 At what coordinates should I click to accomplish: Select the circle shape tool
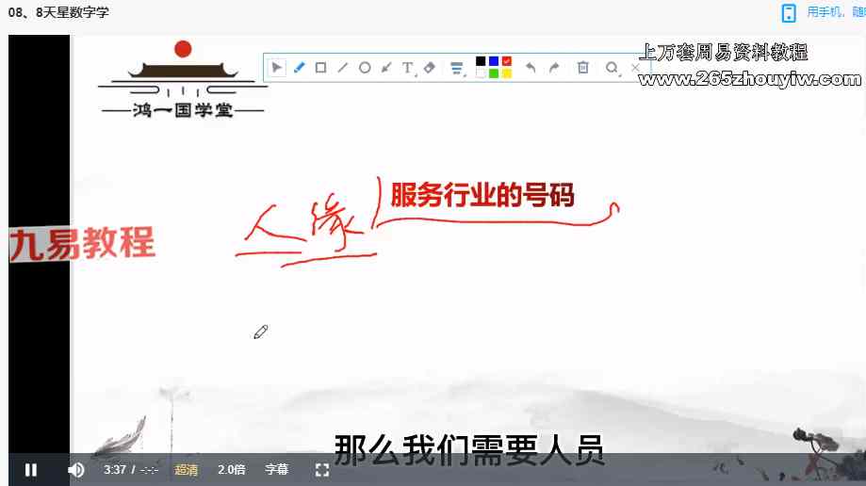click(365, 68)
